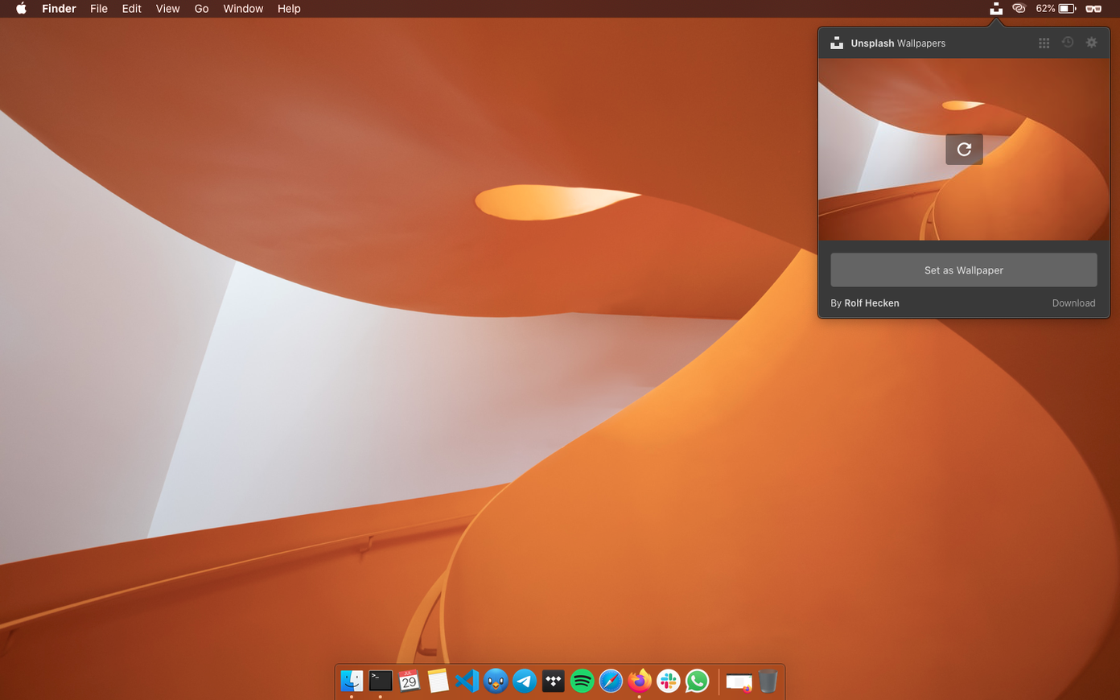The width and height of the screenshot is (1120, 700).
Task: Click the Unsplash icon in the menu bar
Action: [x=995, y=9]
